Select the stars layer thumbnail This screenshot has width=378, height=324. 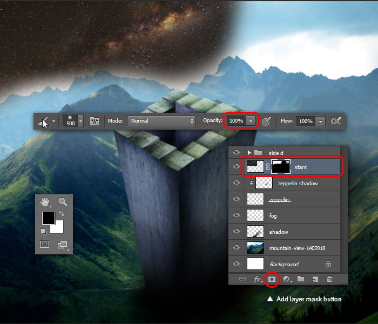pyautogui.click(x=255, y=166)
